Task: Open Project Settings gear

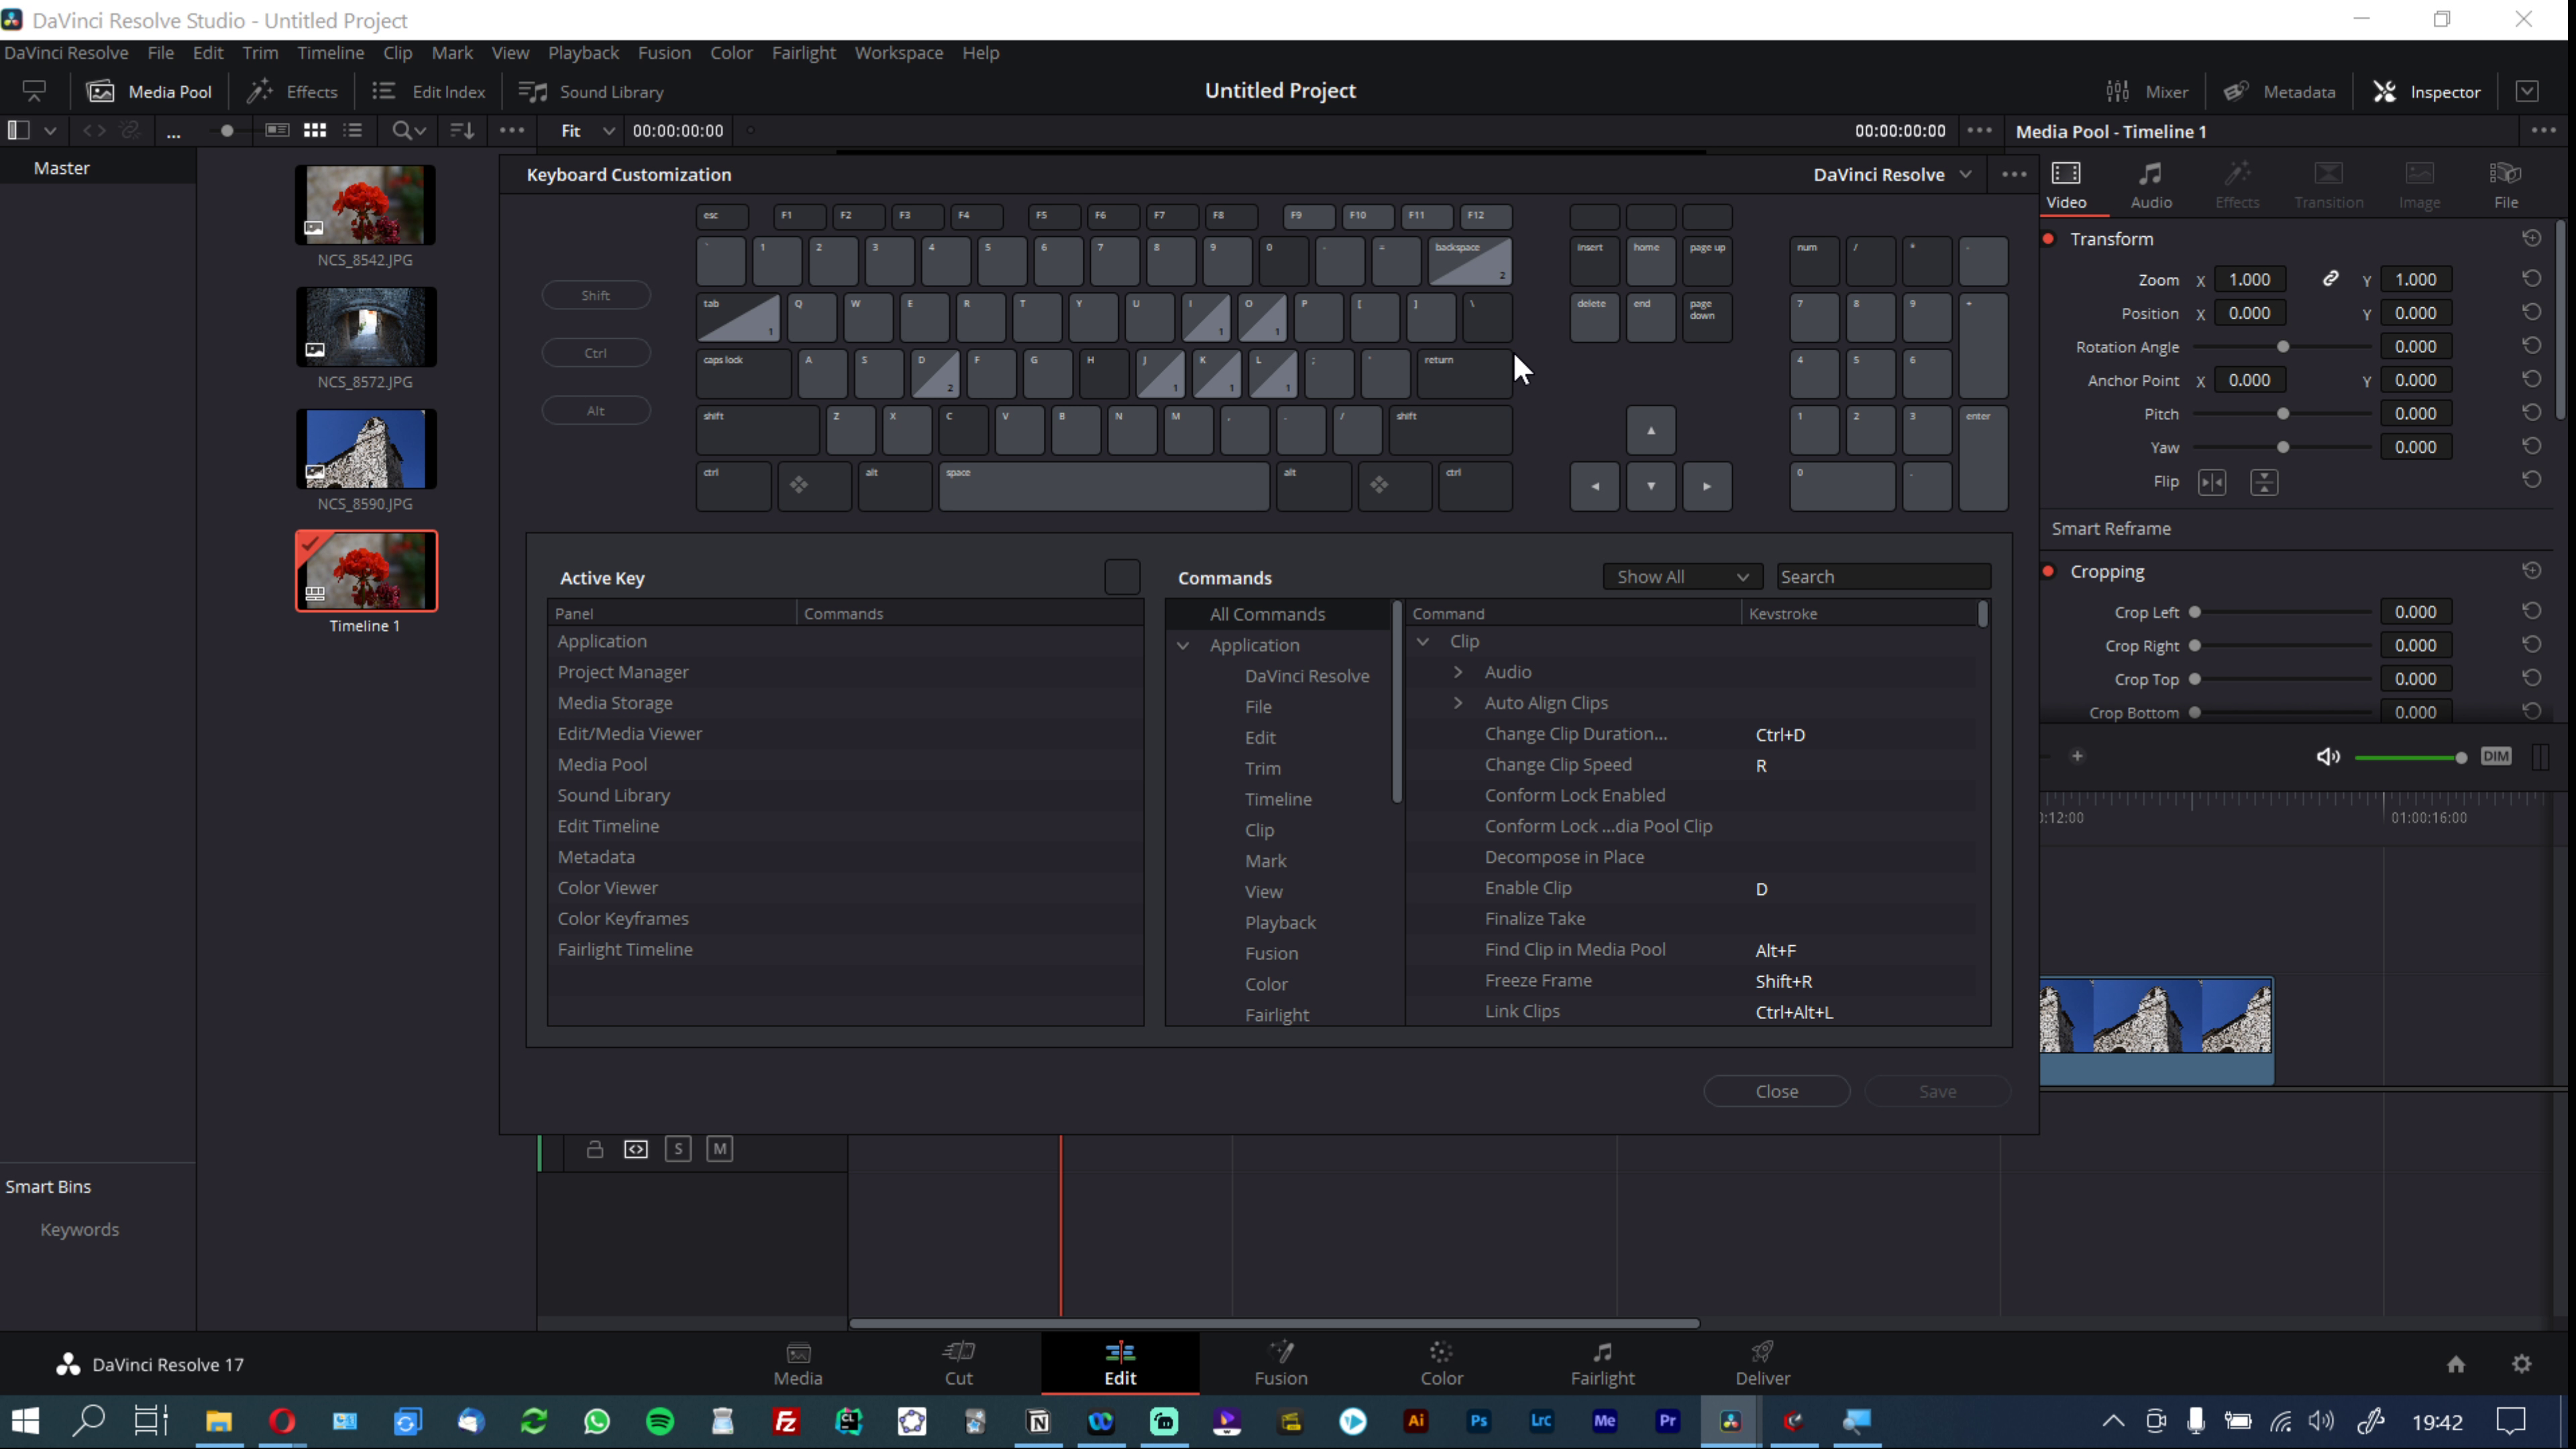Action: point(2522,1364)
